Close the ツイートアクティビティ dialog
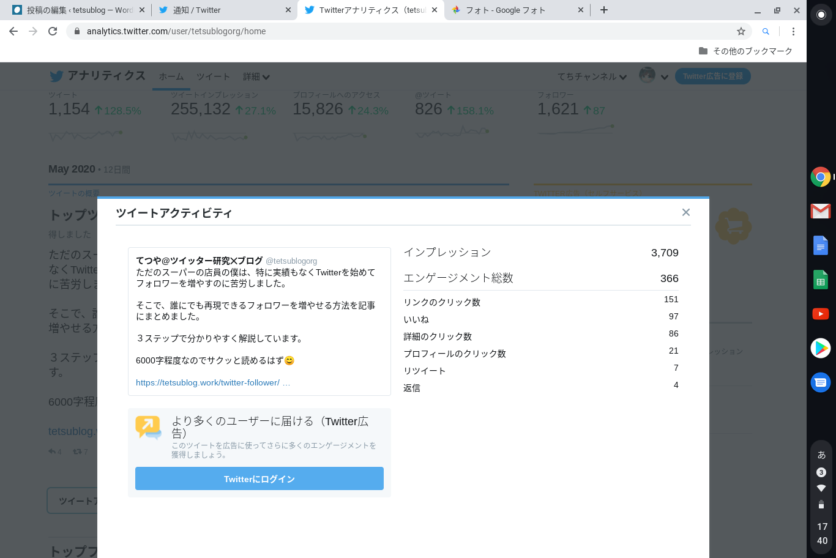Screen dimensions: 836x558 685,212
